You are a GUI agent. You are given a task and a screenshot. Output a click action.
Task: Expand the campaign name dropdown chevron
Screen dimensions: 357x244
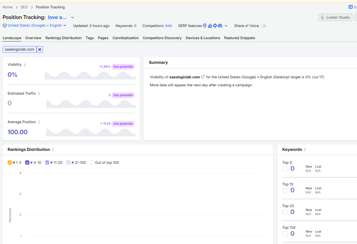72,17
